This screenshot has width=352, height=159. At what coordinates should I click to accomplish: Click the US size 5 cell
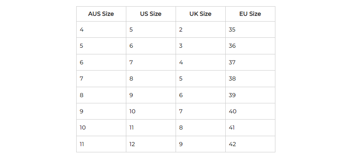pyautogui.click(x=151, y=29)
